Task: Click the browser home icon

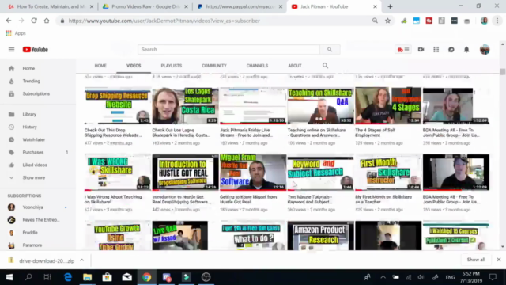Action: coord(47,21)
